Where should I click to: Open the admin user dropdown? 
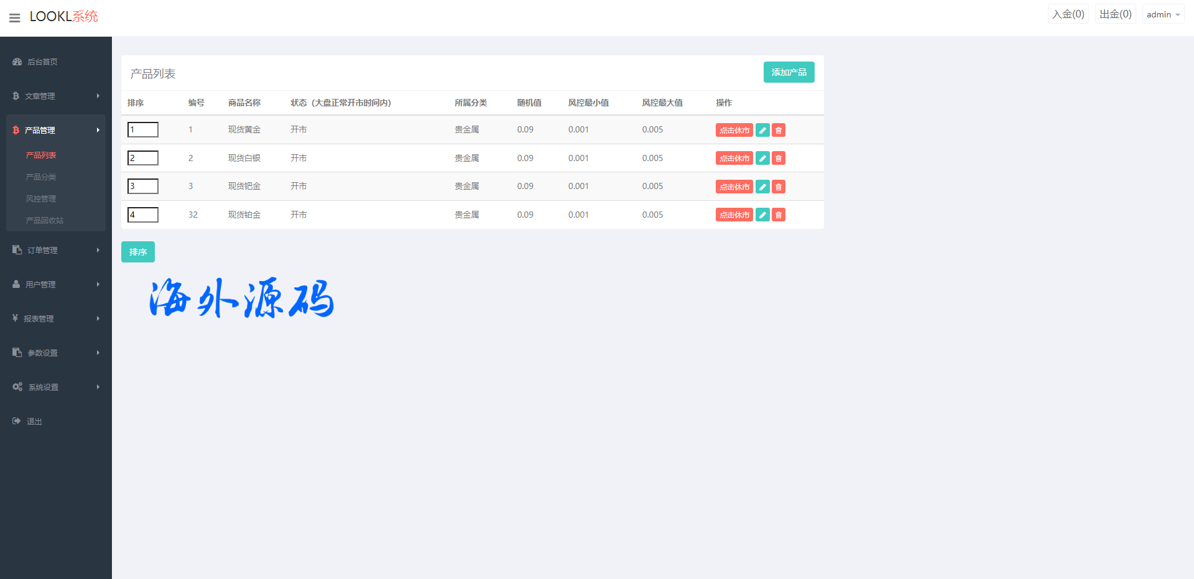click(x=1162, y=14)
